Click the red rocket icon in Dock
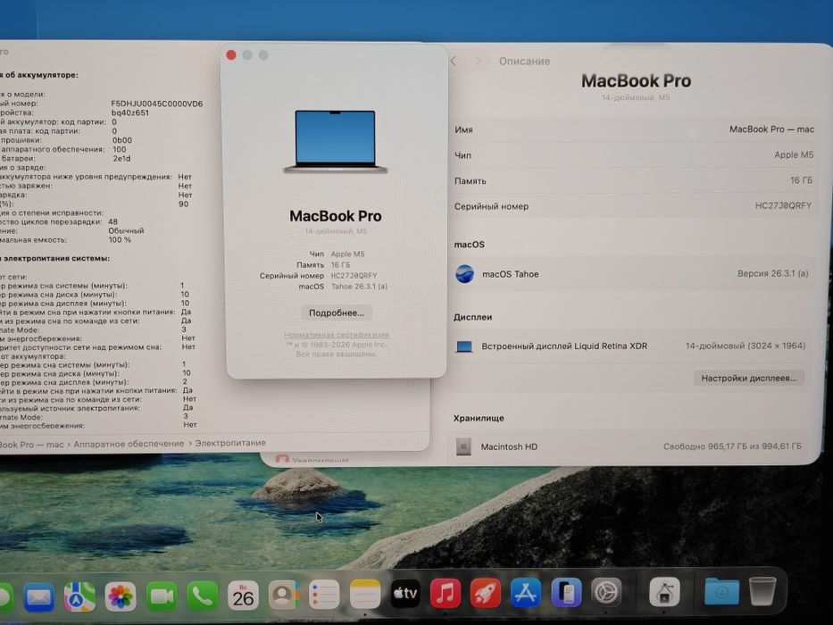833x625 pixels. click(x=485, y=593)
